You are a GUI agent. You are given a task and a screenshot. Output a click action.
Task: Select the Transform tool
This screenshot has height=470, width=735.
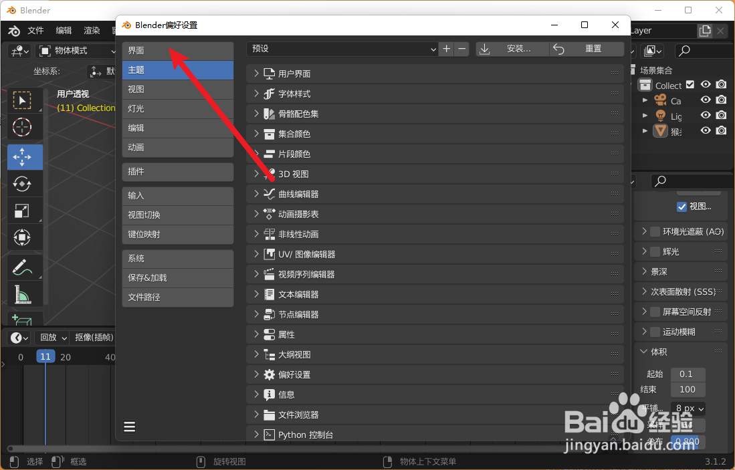[22, 237]
